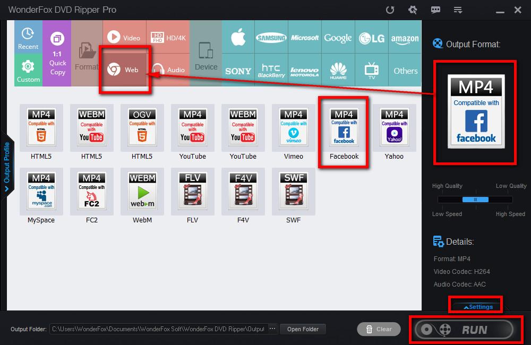This screenshot has height=345, width=531.
Task: Open the settings gear in title bar
Action: coord(413,10)
